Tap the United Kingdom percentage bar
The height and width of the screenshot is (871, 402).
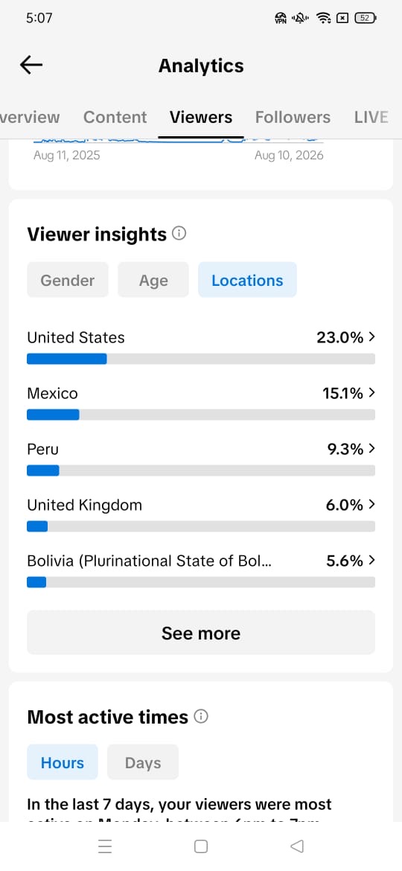201,526
